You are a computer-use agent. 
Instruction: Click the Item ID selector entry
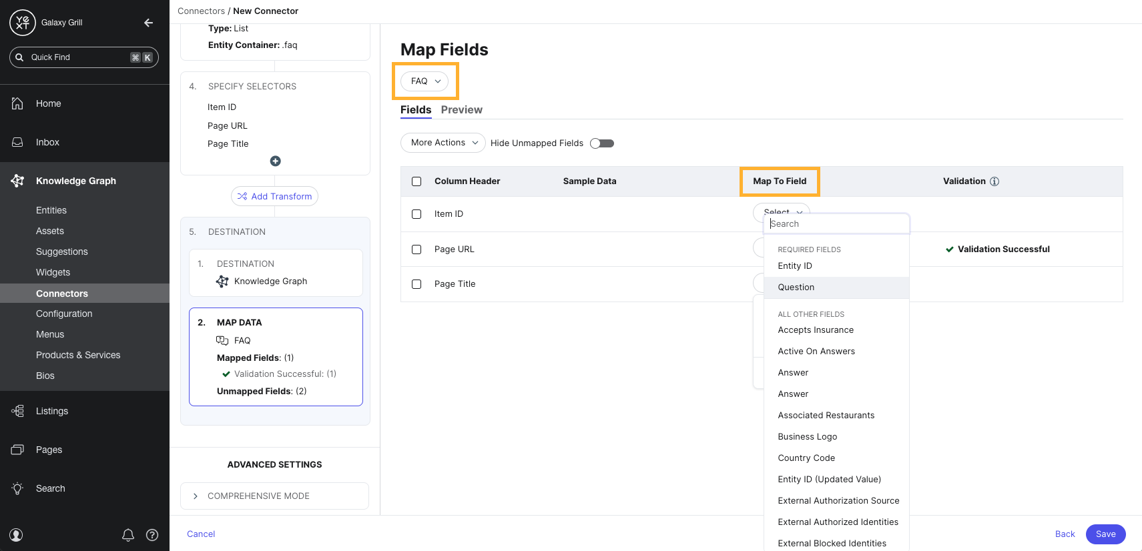222,107
